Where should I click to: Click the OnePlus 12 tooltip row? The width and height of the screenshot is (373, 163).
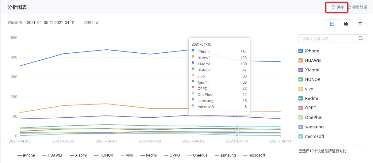219,95
